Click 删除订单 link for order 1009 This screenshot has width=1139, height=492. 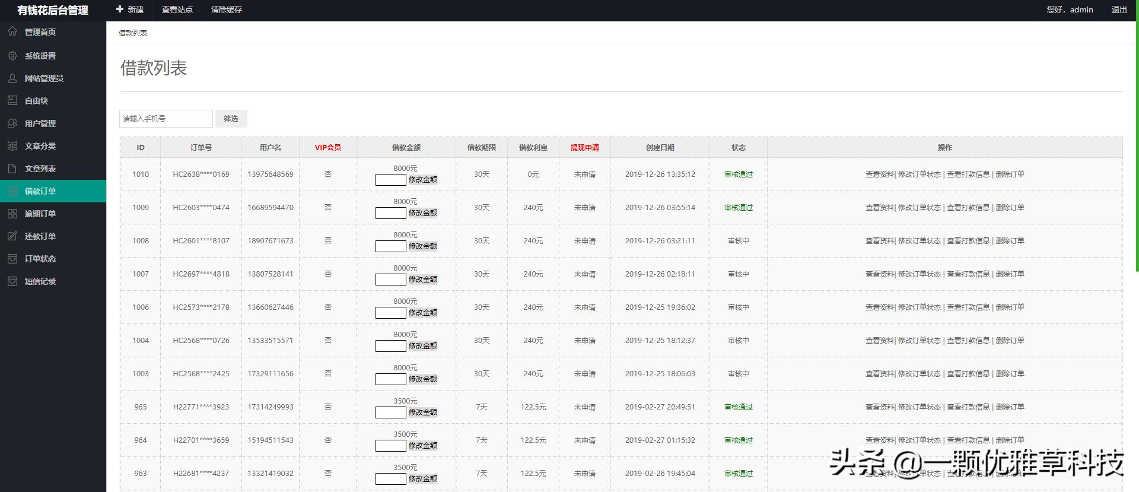click(1010, 208)
